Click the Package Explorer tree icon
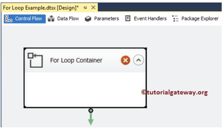 point(175,18)
